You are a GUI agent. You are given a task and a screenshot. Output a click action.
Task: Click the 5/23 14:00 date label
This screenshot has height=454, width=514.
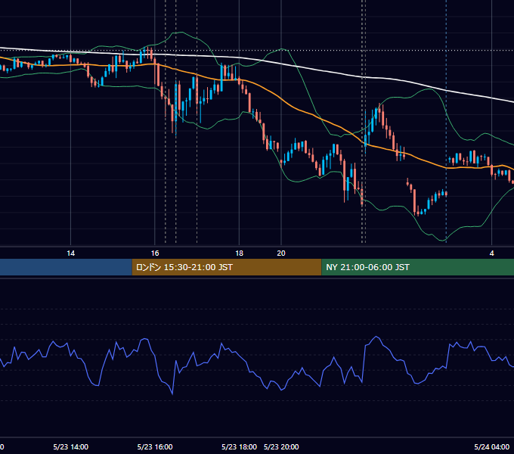click(70, 446)
